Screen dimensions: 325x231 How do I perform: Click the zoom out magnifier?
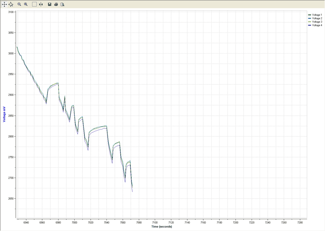pyautogui.click(x=19, y=4)
